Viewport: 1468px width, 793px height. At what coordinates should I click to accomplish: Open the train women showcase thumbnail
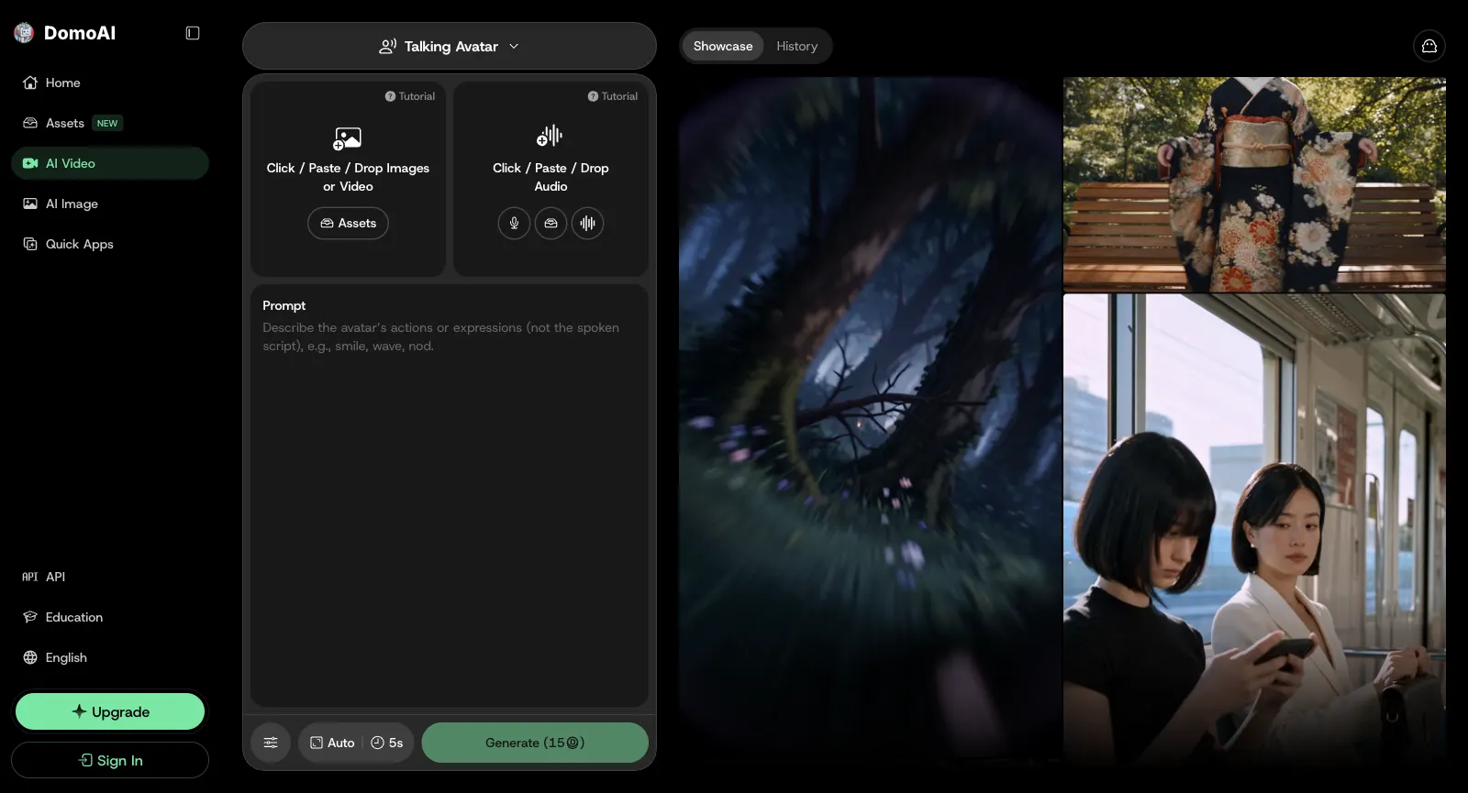[x=1254, y=530]
